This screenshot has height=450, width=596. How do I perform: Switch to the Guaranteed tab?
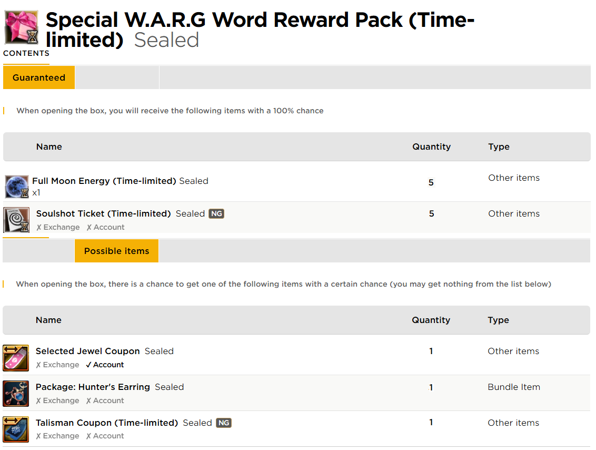tap(39, 77)
